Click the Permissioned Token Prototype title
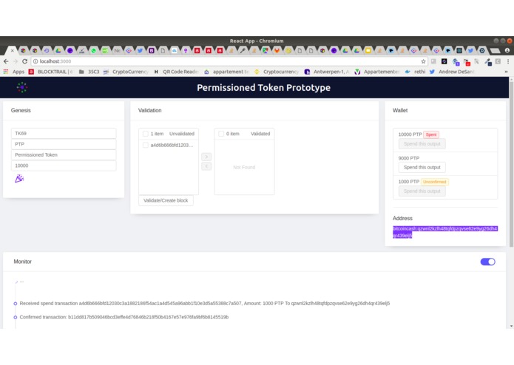The image size is (514, 365). (263, 88)
